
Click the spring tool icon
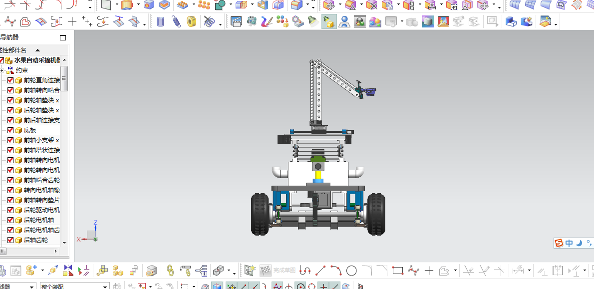point(176,21)
